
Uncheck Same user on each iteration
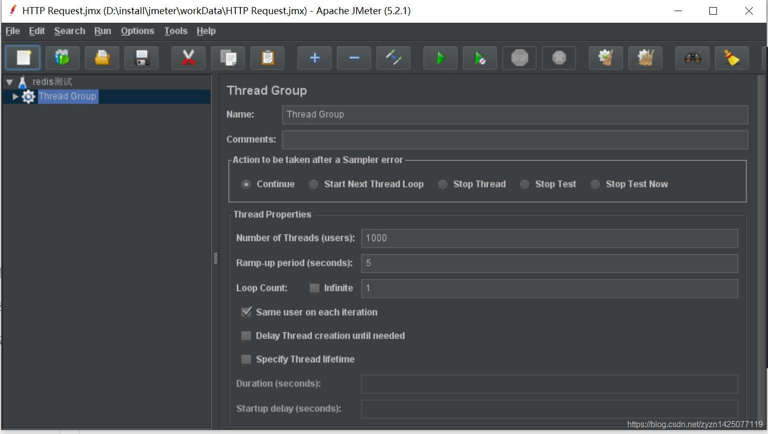pyautogui.click(x=246, y=312)
